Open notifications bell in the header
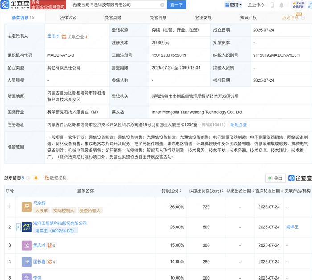The height and width of the screenshot is (280, 312). [x=281, y=5]
